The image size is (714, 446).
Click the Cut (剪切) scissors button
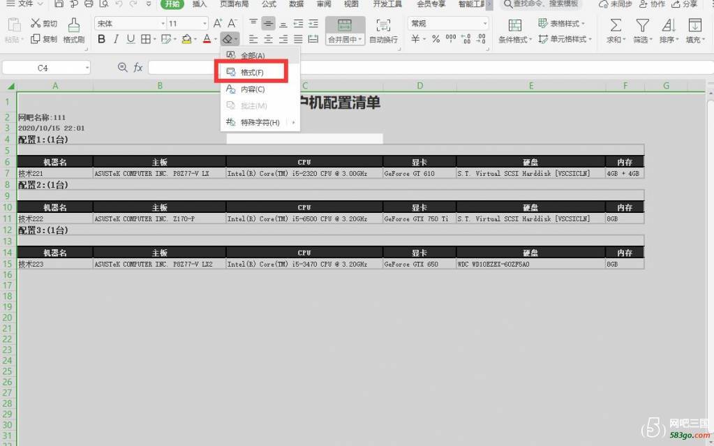44,23
